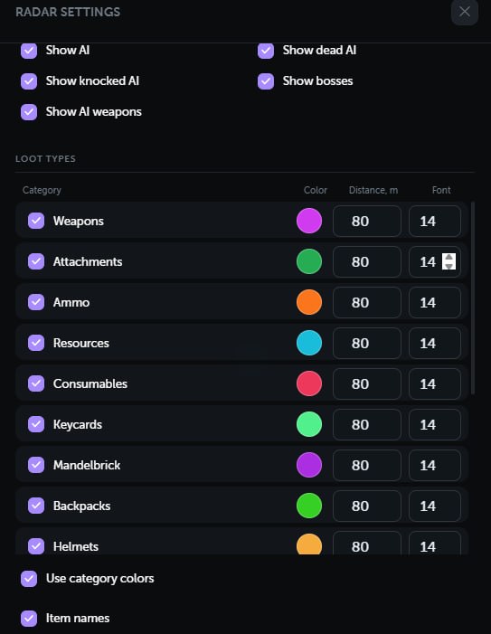
Task: Pick the Attachments green color swatch
Action: 309,261
